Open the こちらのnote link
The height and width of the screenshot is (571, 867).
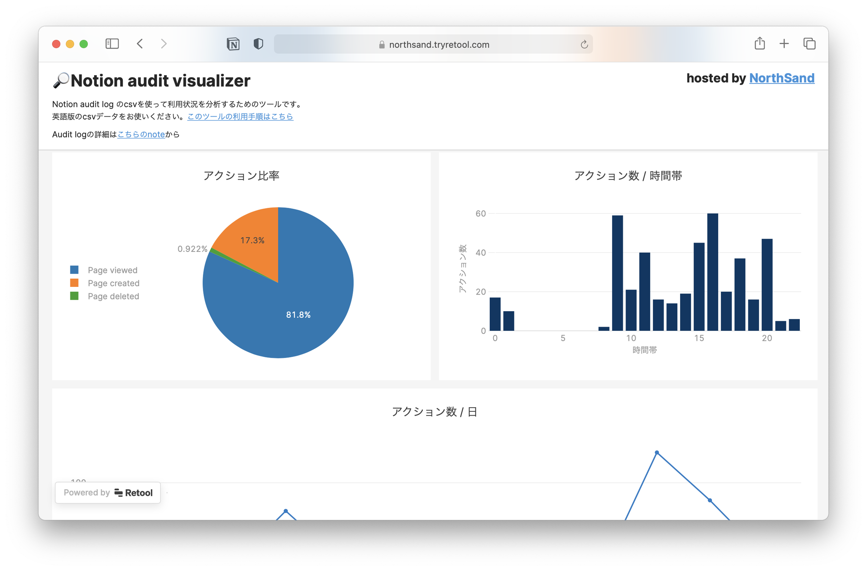(141, 134)
